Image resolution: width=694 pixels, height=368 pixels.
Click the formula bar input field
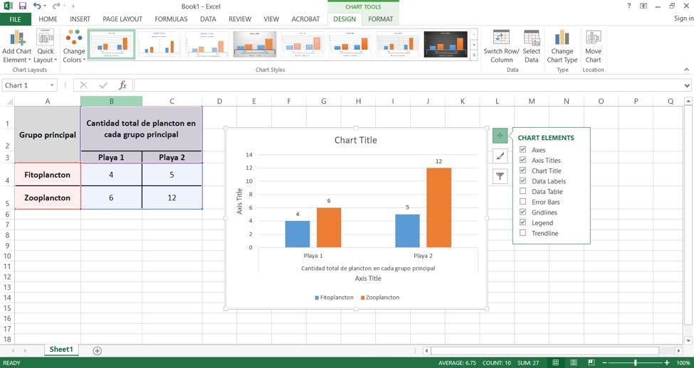pyautogui.click(x=408, y=85)
